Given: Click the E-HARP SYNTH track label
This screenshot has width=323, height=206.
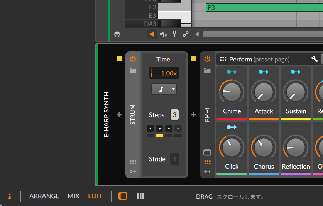Looking at the screenshot, I should pos(106,114).
